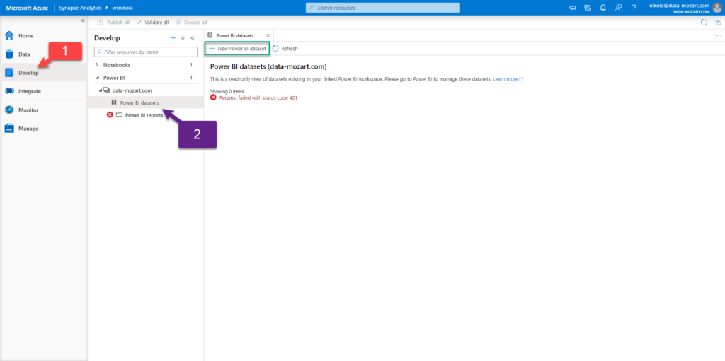Viewport: 725px width, 361px height.
Task: Switch to the Power BI datasets tab
Action: pos(234,35)
